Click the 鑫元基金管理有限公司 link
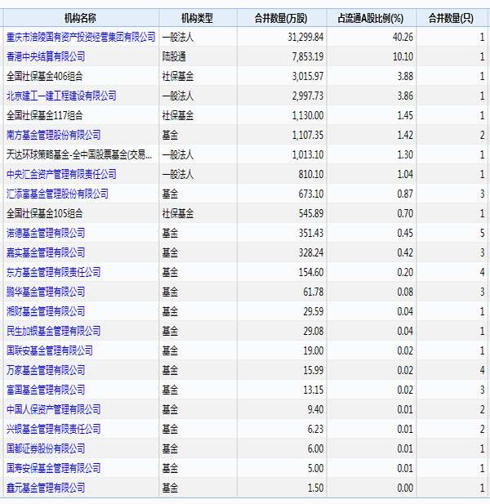 tap(46, 488)
